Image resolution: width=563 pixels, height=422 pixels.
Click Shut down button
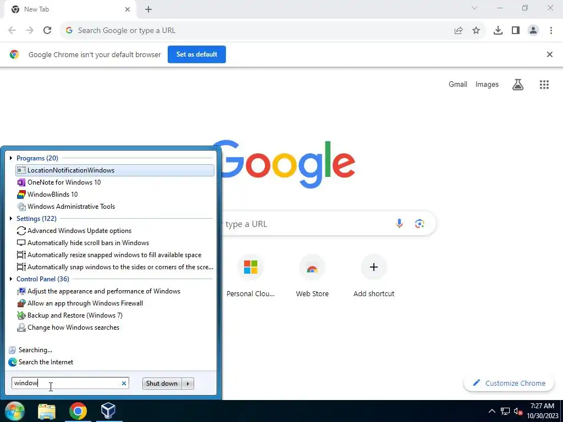pos(162,384)
